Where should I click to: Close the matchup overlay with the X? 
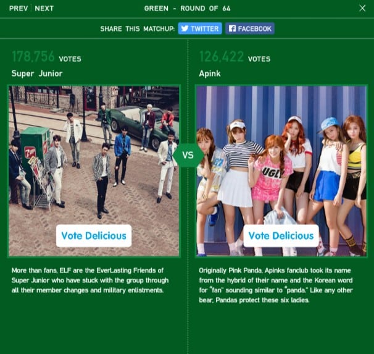click(x=362, y=8)
